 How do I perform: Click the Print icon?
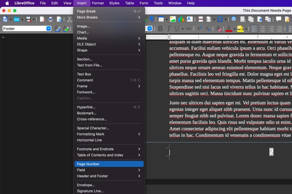click(50, 19)
